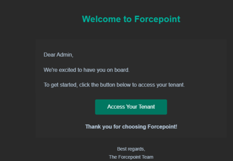Click the "To get started" instruction line
The width and height of the screenshot is (233, 161).
point(114,85)
